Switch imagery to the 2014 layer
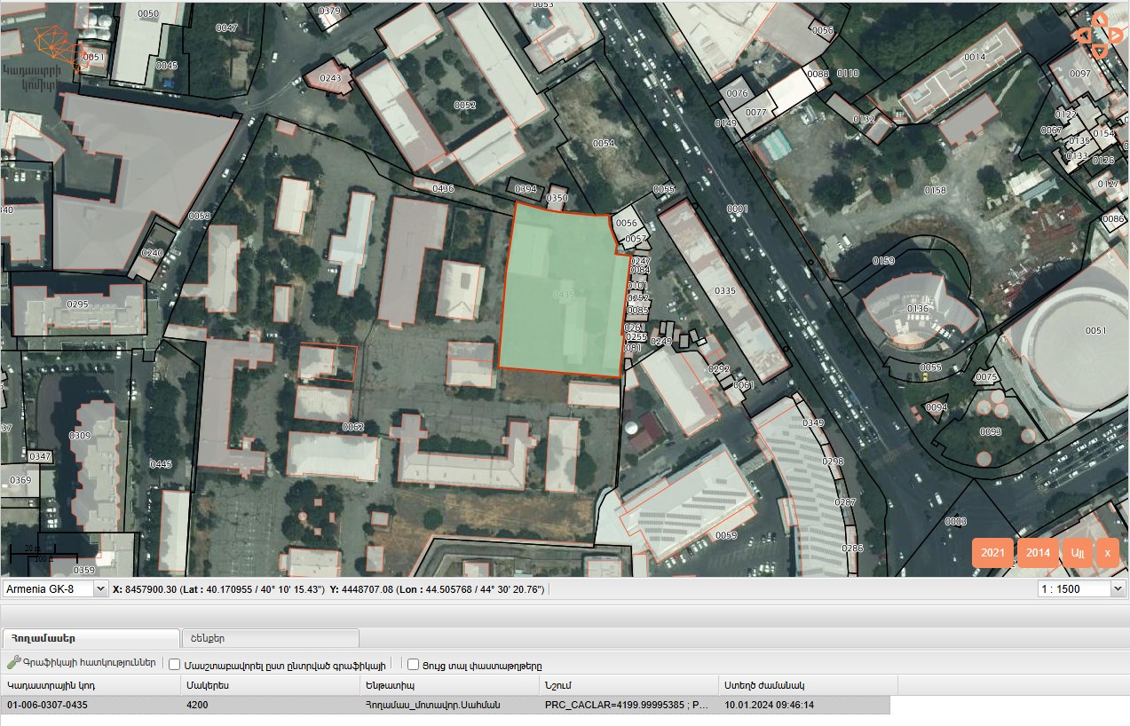Screen dimensions: 1130x726 (1038, 553)
